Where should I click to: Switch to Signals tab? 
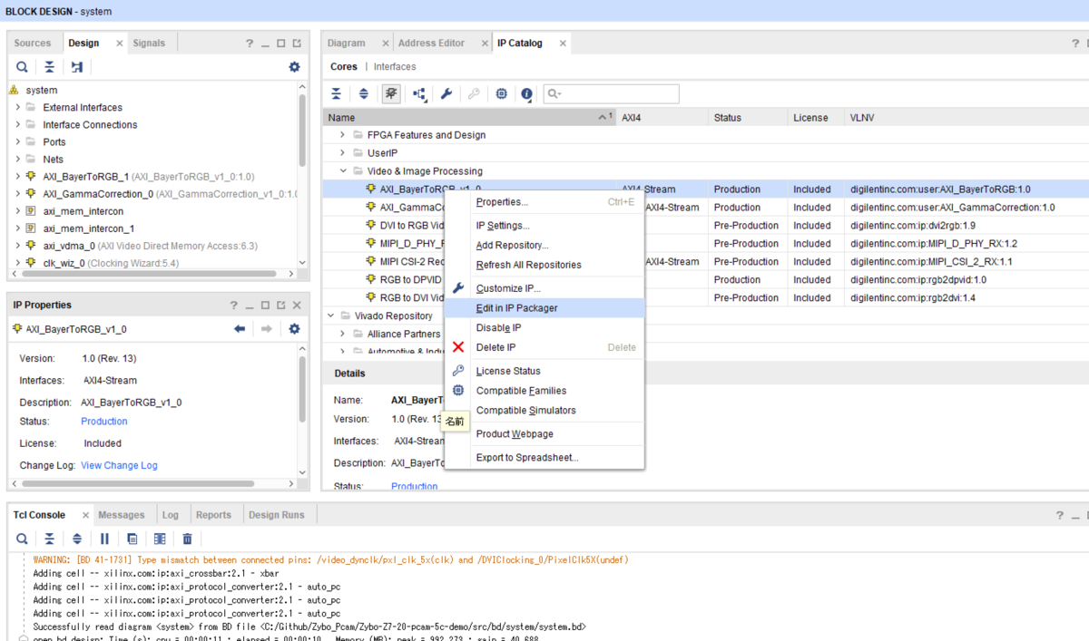149,43
